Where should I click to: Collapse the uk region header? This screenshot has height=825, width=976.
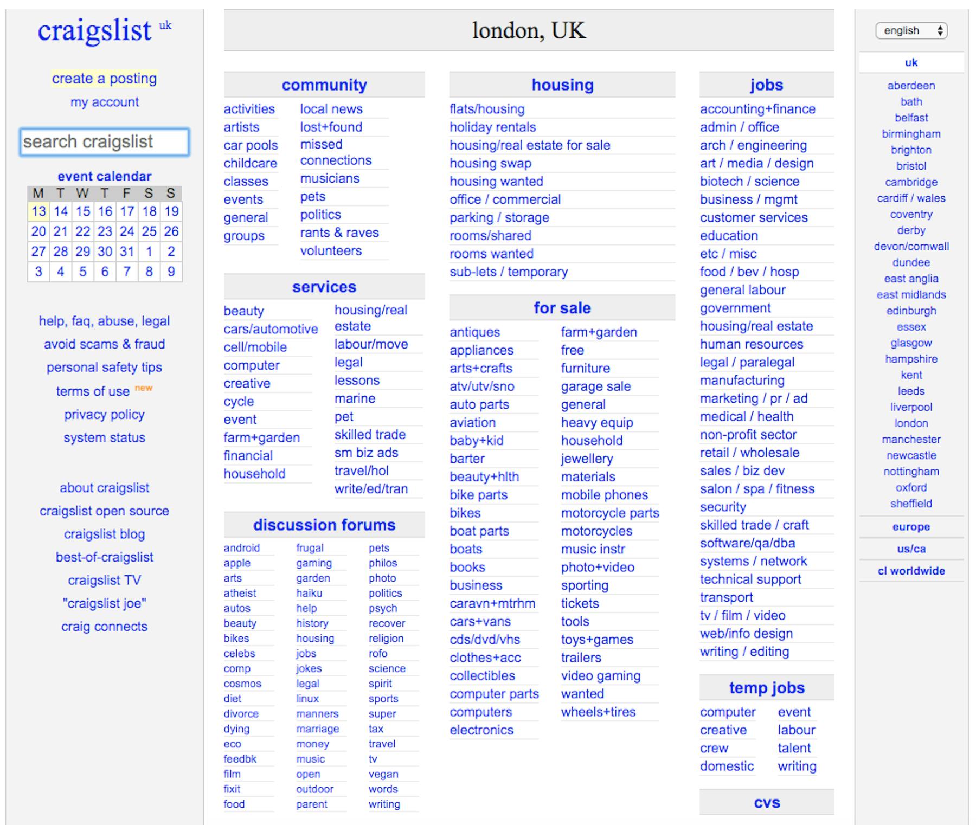[911, 63]
